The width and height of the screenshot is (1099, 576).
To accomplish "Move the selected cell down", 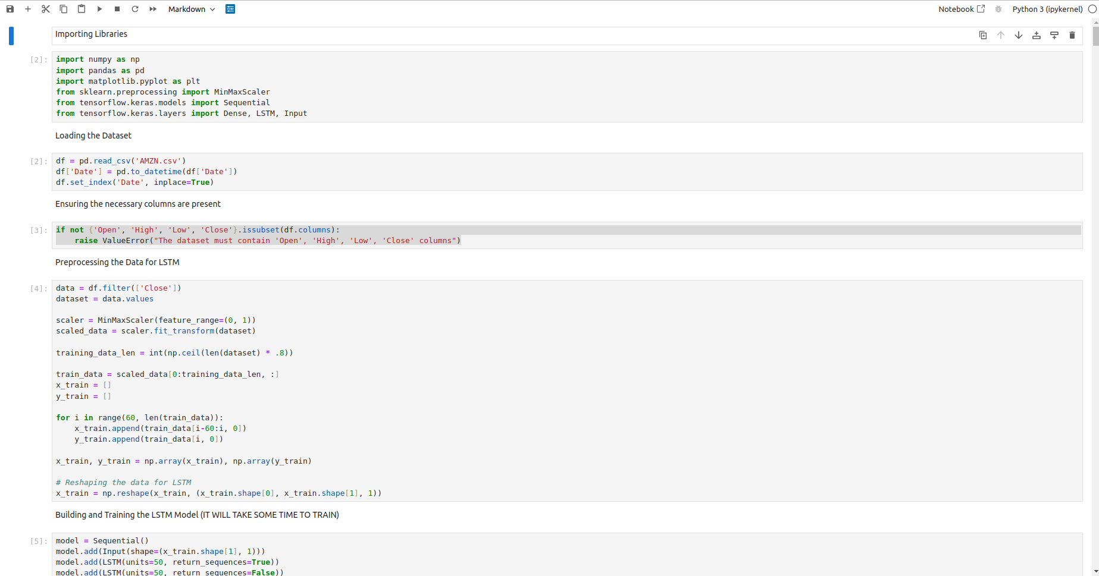I will [1019, 35].
